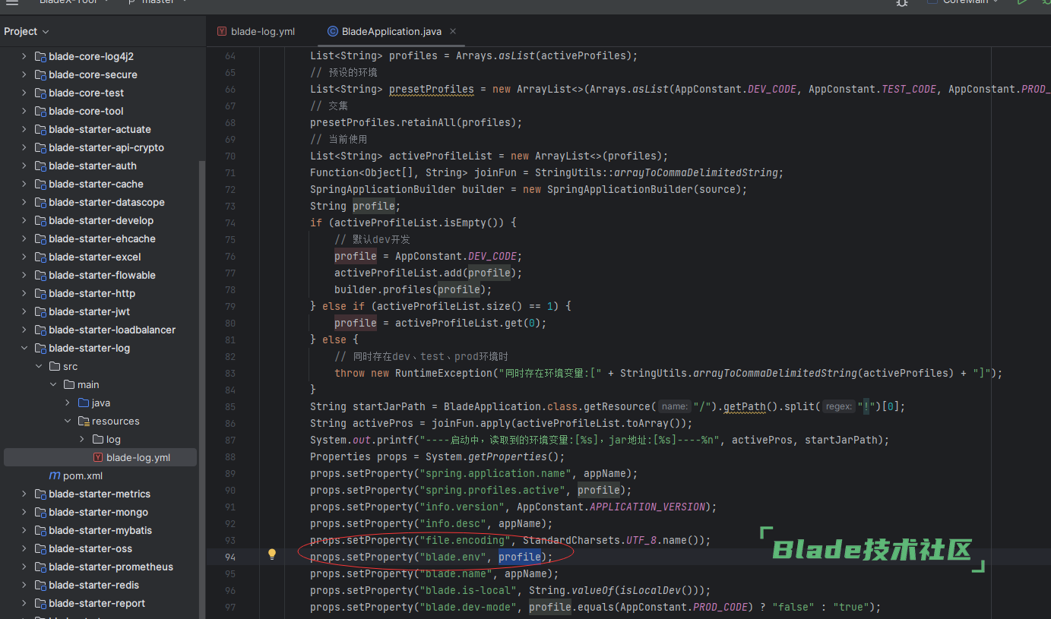Click the presetProfiles variable on line 66
Image resolution: width=1051 pixels, height=619 pixels.
point(432,89)
